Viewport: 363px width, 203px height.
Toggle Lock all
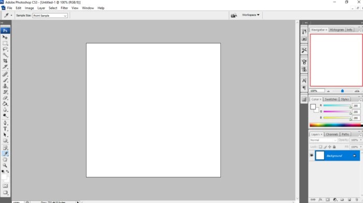pyautogui.click(x=334, y=147)
